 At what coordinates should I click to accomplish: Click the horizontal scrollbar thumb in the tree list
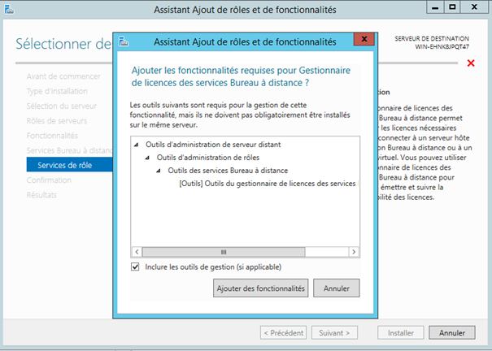click(x=223, y=253)
